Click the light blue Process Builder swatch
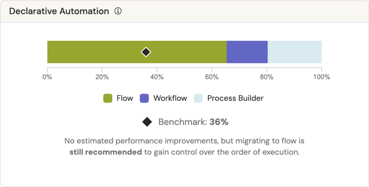This screenshot has width=369, height=187. 198,99
